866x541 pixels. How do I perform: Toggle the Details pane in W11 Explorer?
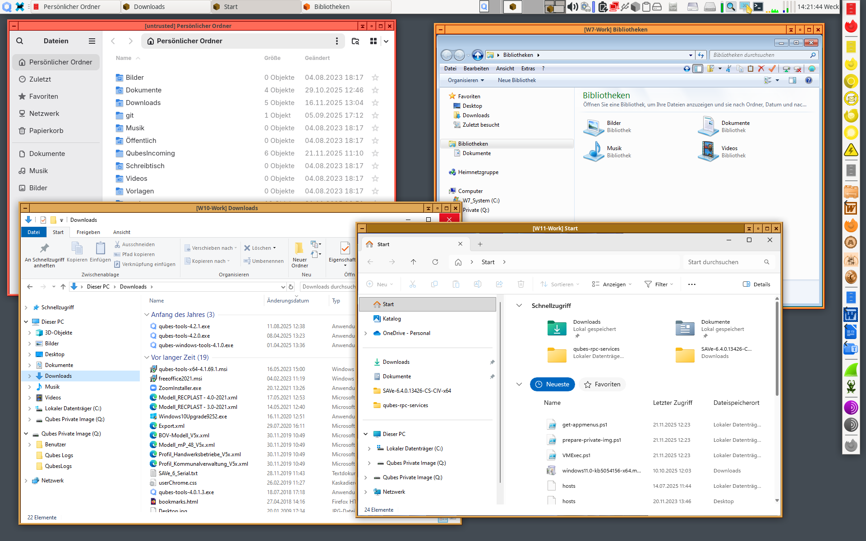[757, 284]
